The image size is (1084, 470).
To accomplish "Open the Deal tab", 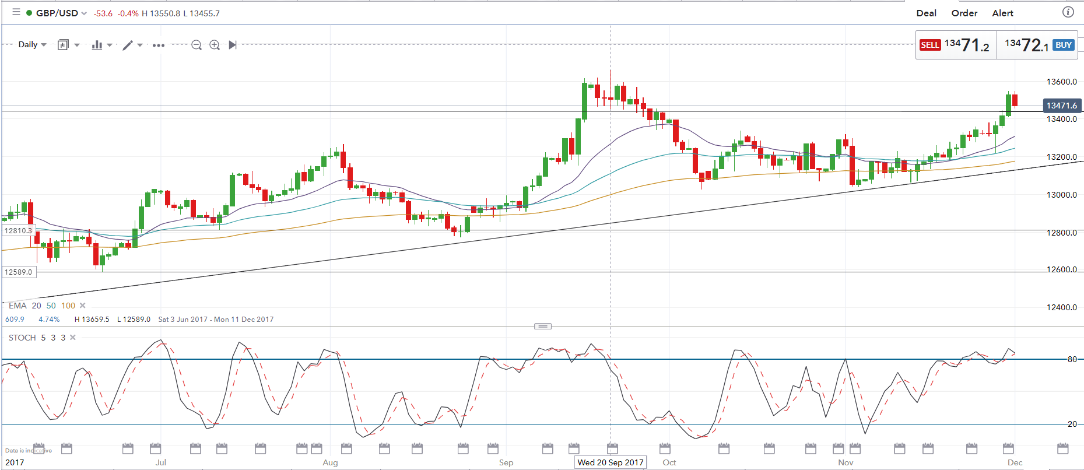I will (926, 13).
